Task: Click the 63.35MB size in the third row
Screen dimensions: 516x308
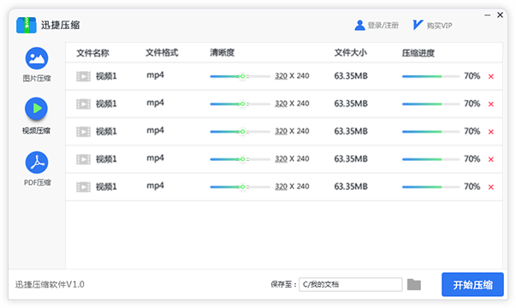Action: point(351,131)
